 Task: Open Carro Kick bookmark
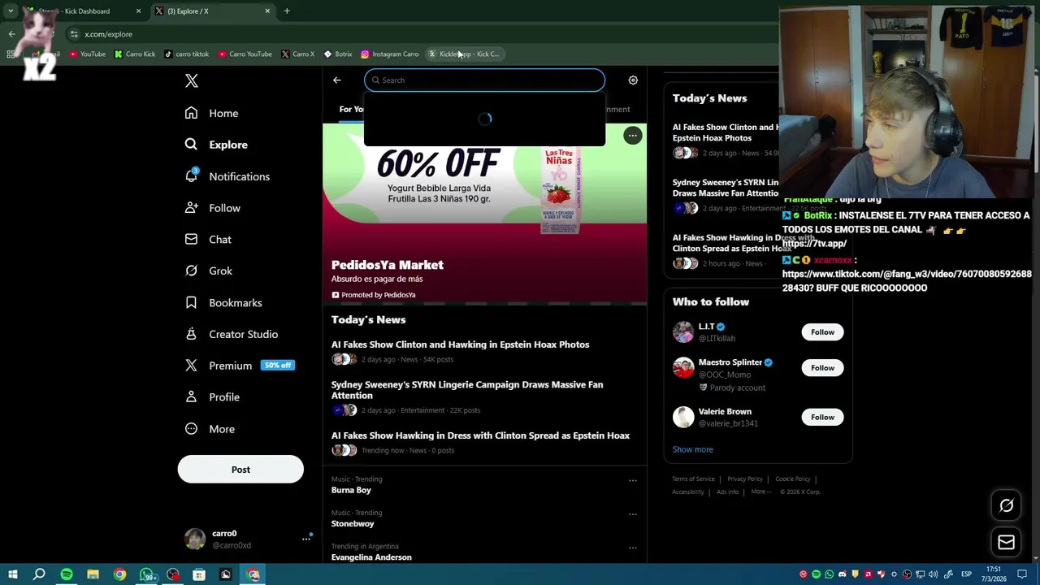[135, 54]
